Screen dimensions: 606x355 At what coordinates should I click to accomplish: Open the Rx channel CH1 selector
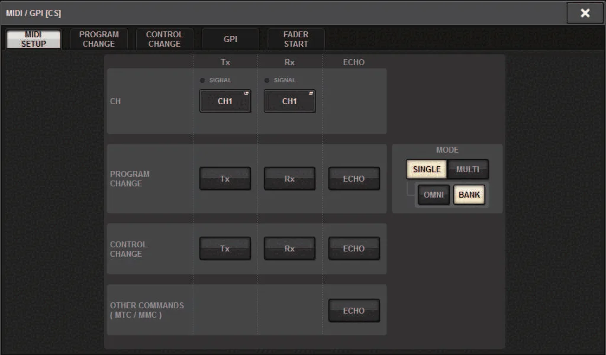pos(289,101)
